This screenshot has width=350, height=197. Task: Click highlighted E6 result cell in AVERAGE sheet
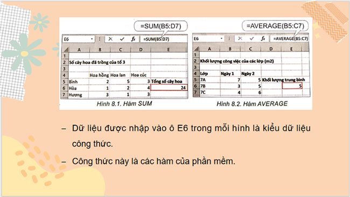292,86
